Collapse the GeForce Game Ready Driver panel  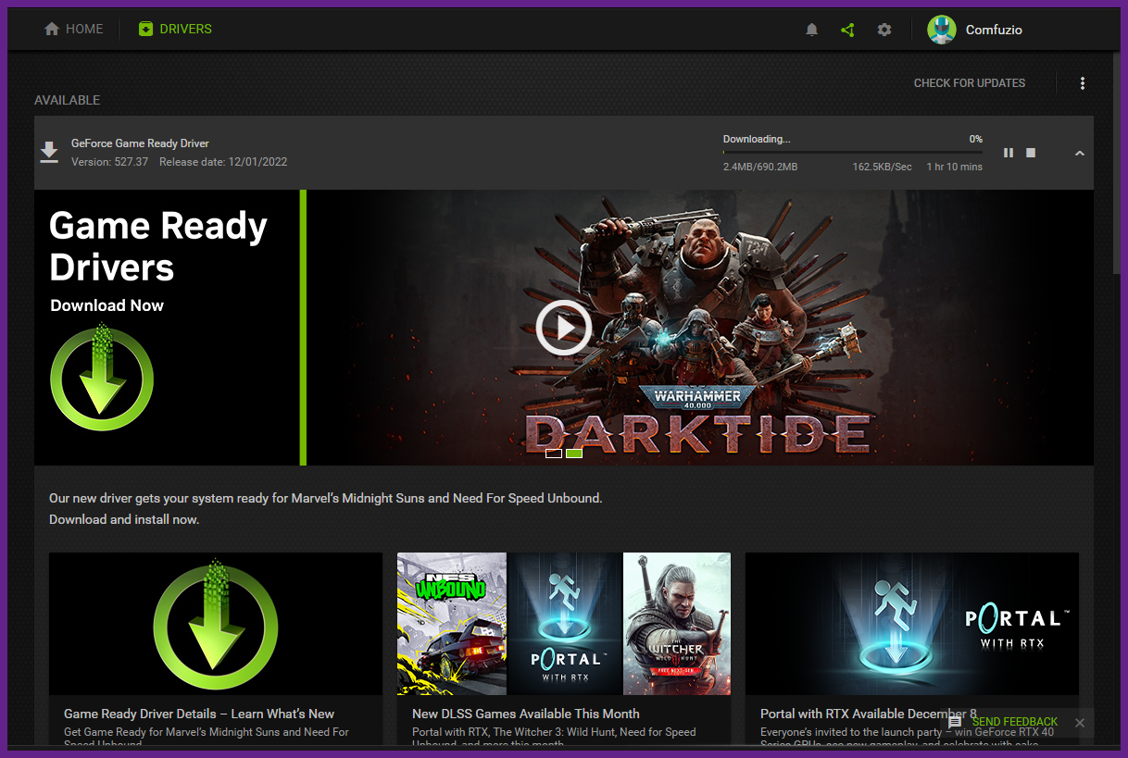point(1079,153)
